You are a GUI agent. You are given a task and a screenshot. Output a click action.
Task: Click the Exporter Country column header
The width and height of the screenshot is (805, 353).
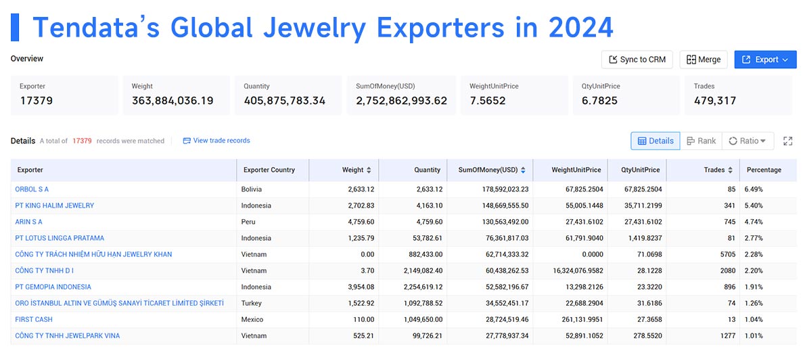[x=273, y=170]
